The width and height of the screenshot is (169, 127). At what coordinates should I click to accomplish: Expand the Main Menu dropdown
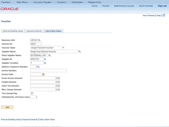[x=23, y=2]
